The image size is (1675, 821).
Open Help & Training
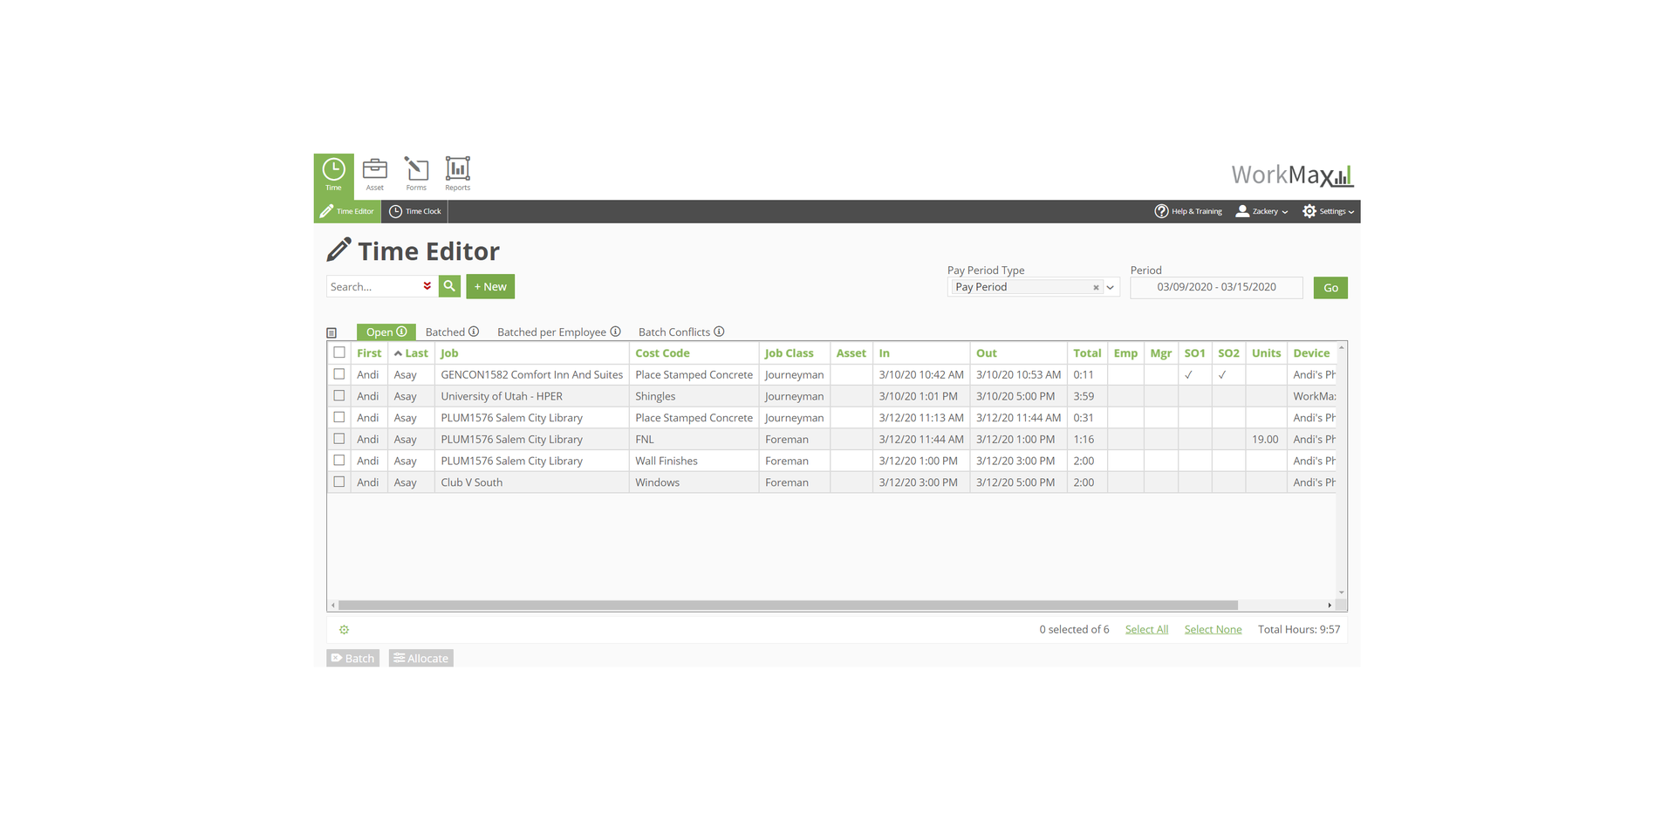1188,211
